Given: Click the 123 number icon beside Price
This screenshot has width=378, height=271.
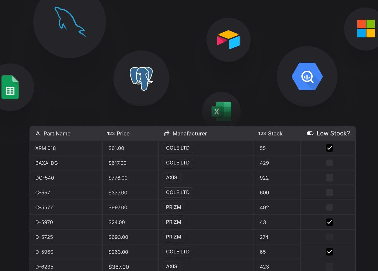Looking at the screenshot, I should click(x=110, y=133).
